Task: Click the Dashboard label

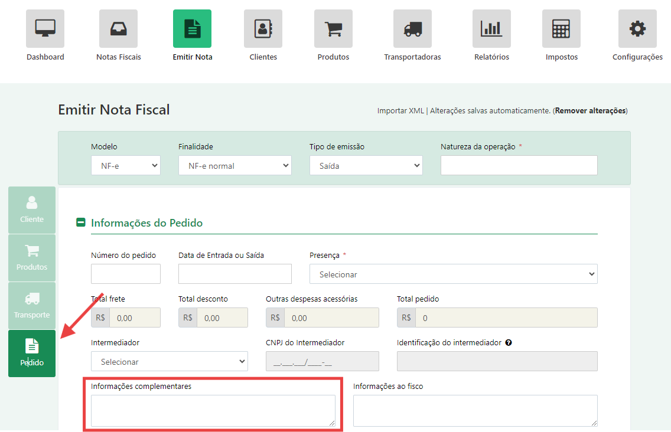Action: pos(45,57)
